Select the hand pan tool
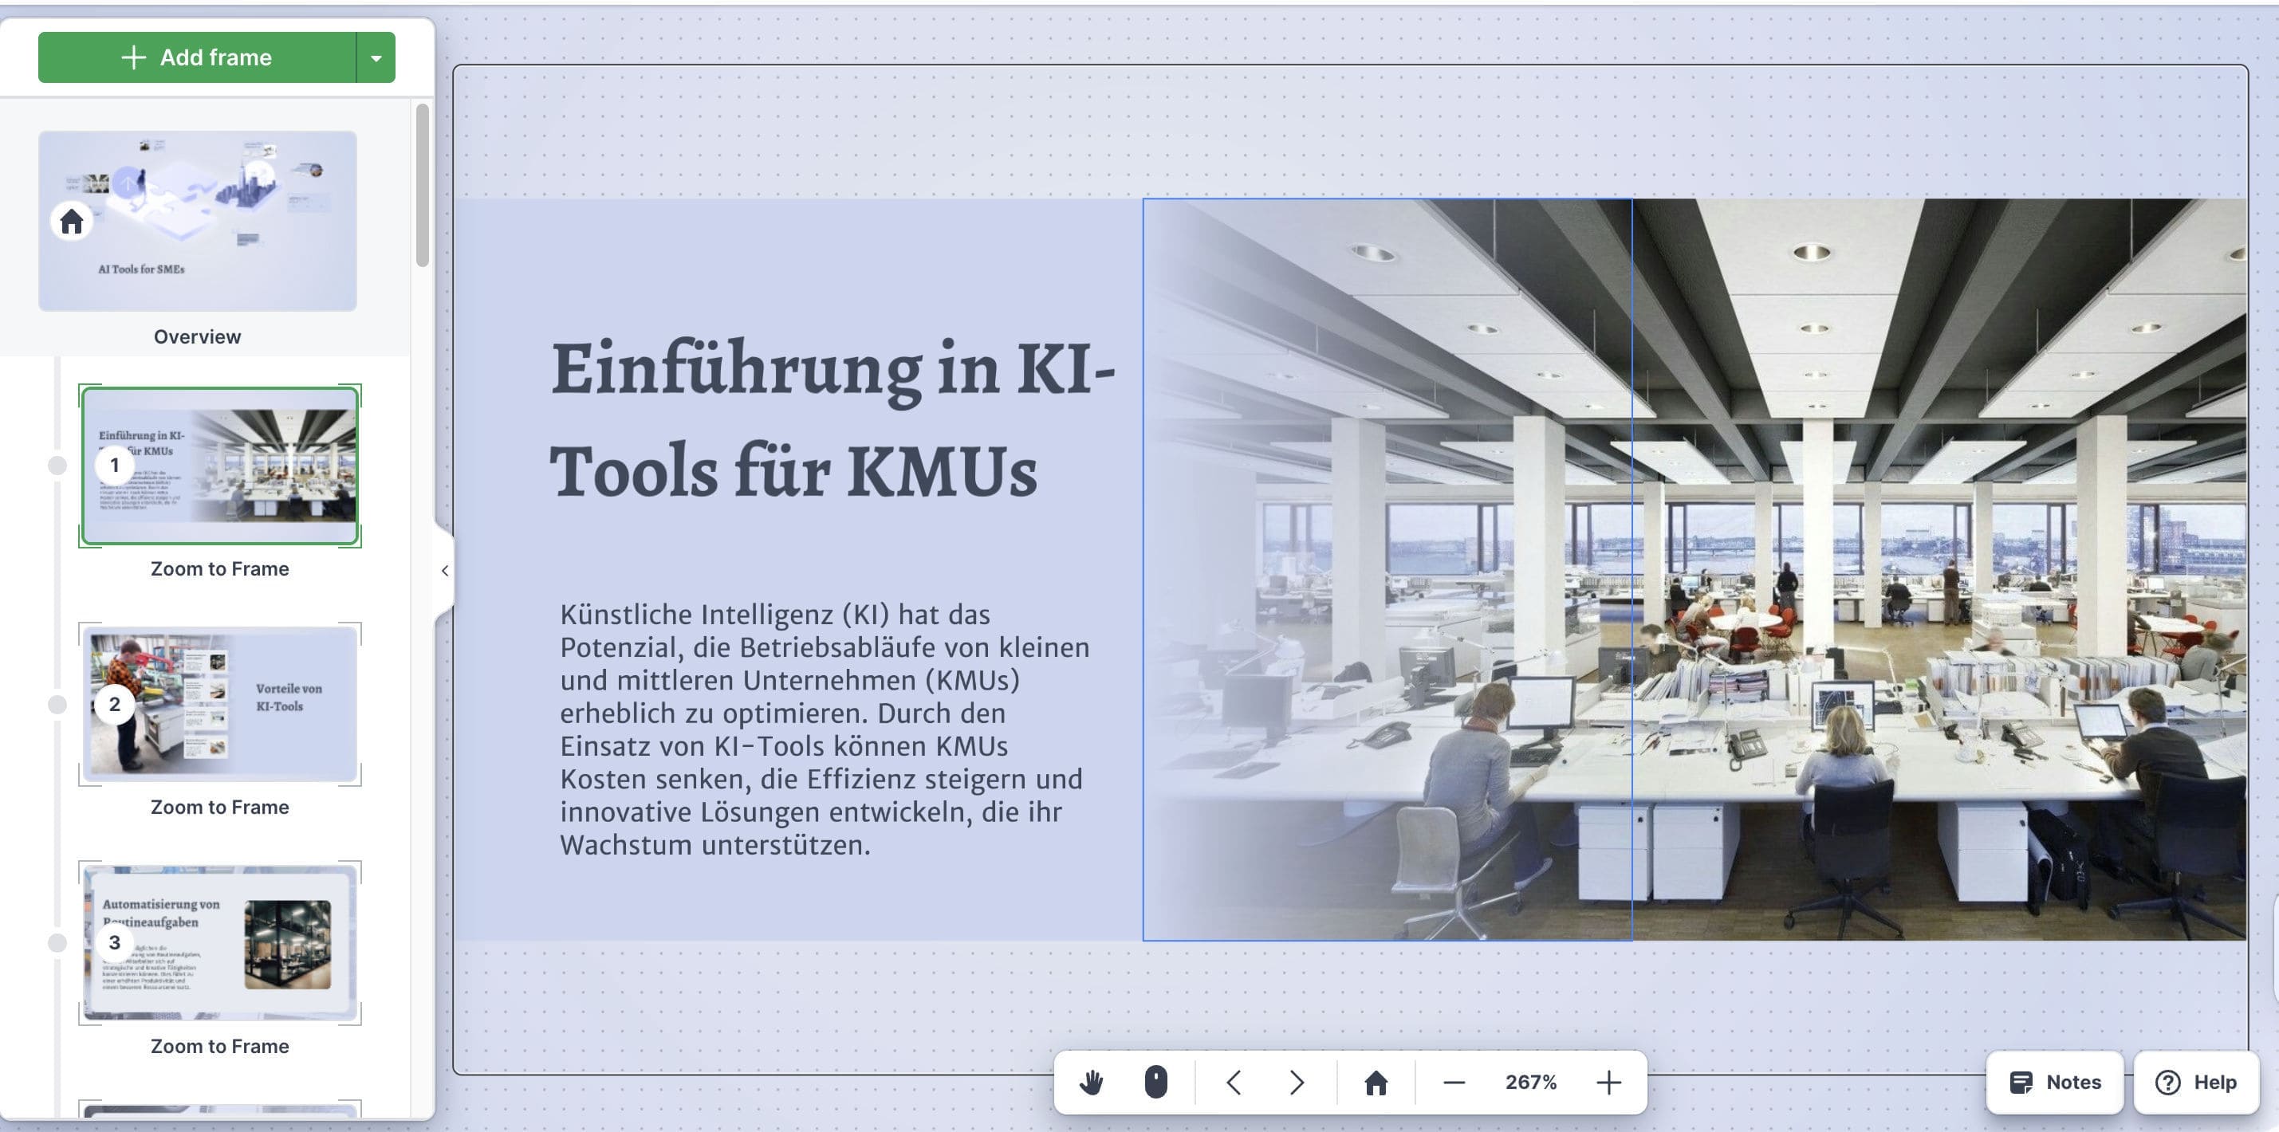The height and width of the screenshot is (1132, 2279). pos(1091,1082)
